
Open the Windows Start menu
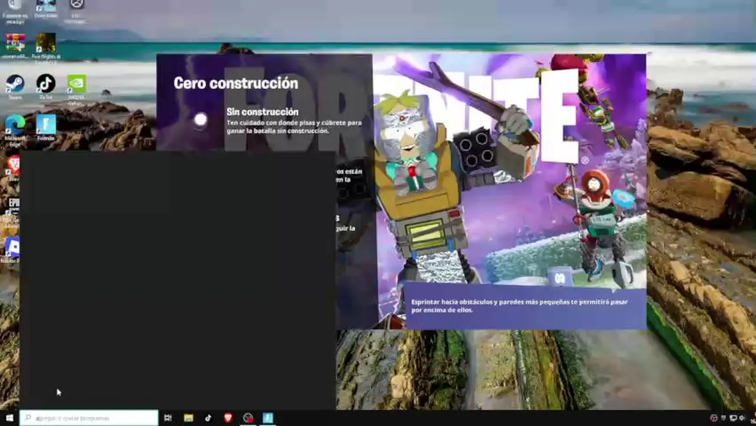[9, 418]
